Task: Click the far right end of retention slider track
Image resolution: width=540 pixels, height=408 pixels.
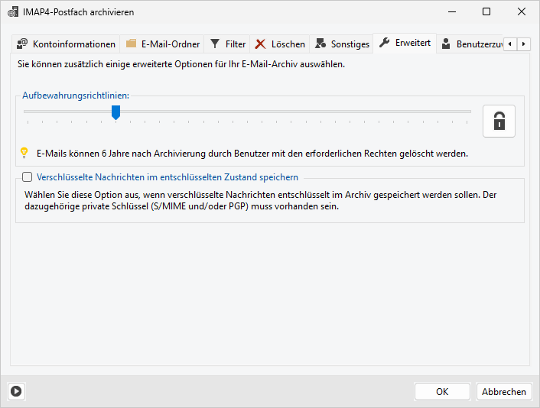Action: pos(470,112)
